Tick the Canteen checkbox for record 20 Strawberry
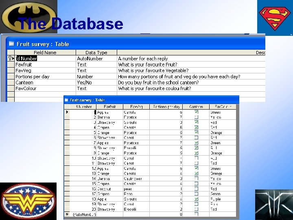This screenshot has width=293, height=220. point(196,209)
